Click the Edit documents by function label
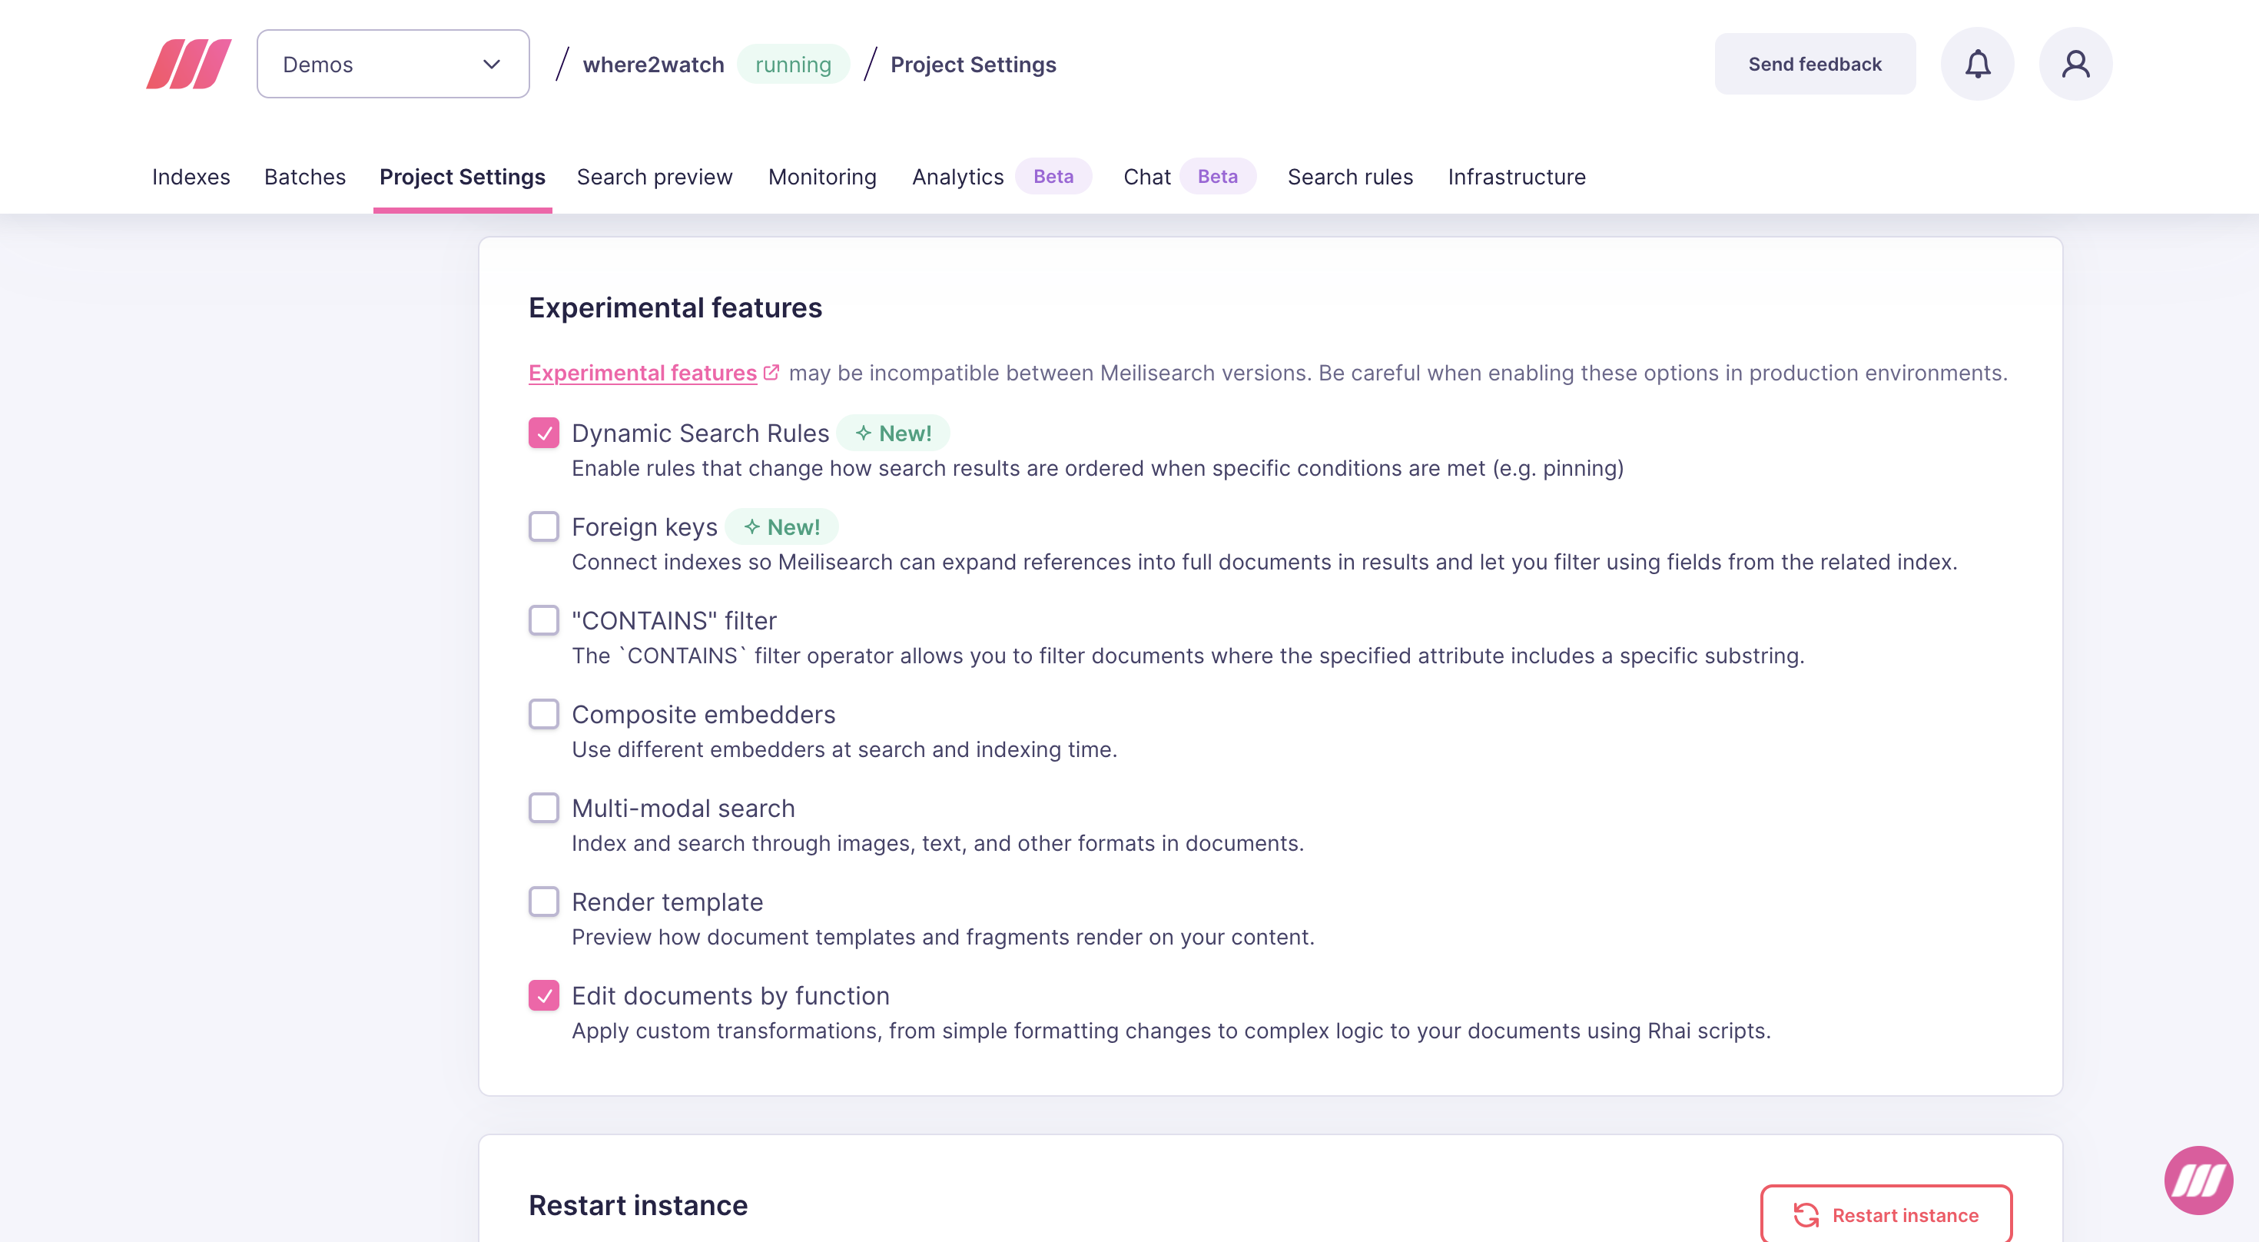 pos(731,996)
